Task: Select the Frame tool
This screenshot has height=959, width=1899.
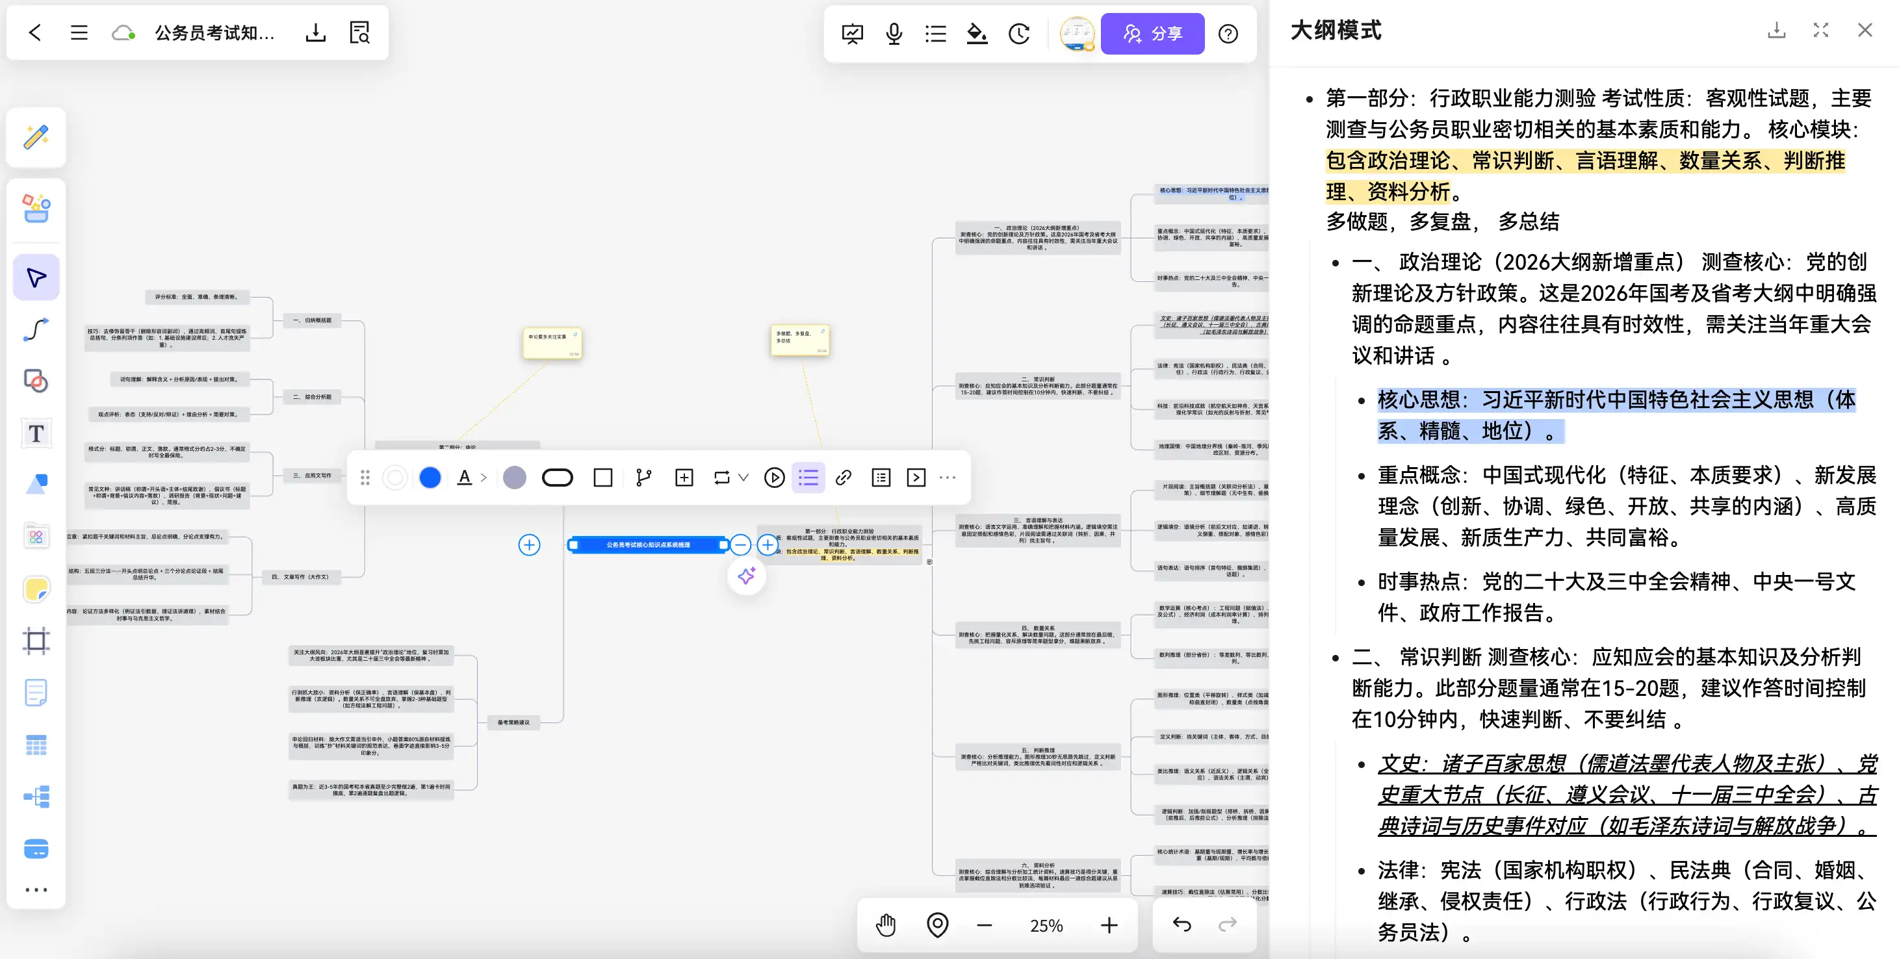Action: [x=35, y=641]
